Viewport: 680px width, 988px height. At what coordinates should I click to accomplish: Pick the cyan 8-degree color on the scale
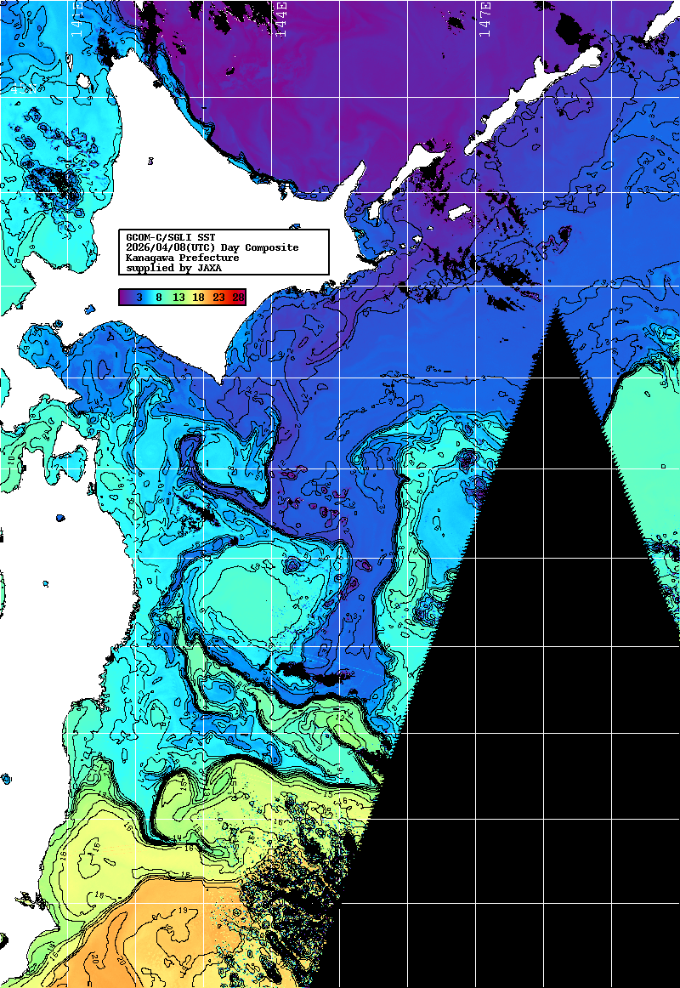(x=158, y=298)
